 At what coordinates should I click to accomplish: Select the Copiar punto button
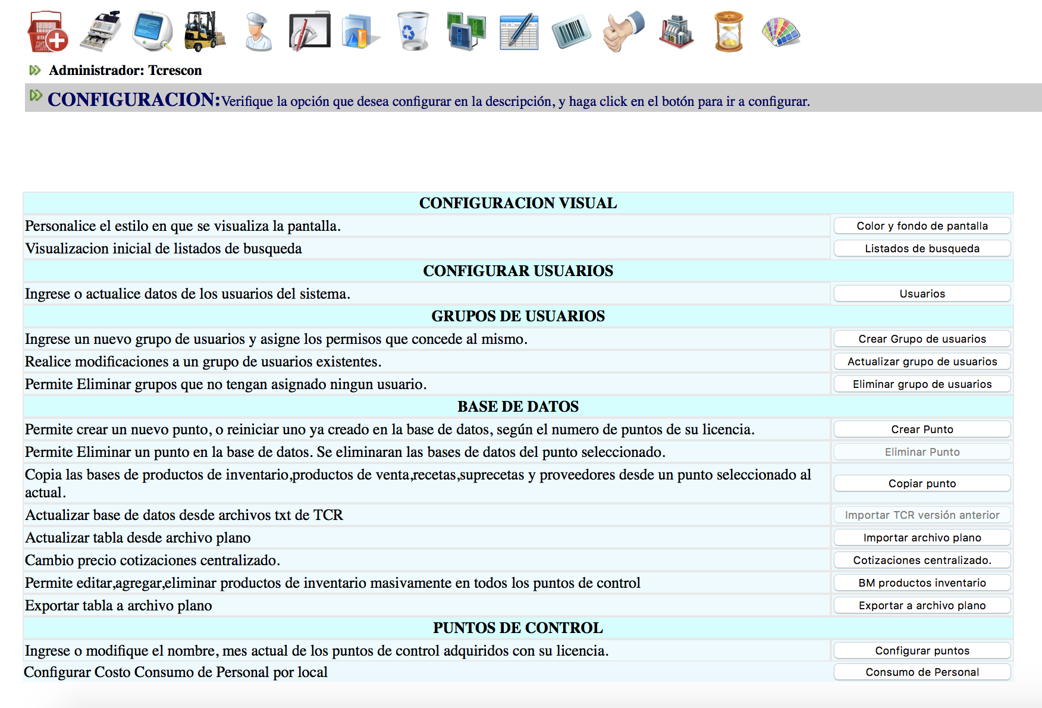pos(922,484)
